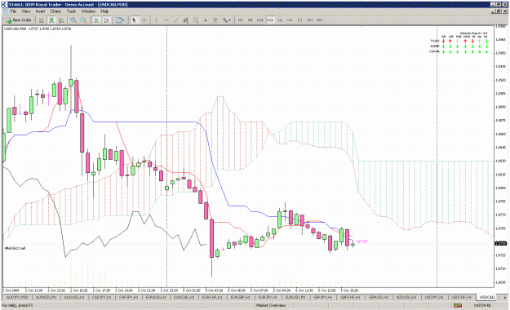Switch to the EURAUD,H1 chart tab
The image size is (510, 310).
156,297
